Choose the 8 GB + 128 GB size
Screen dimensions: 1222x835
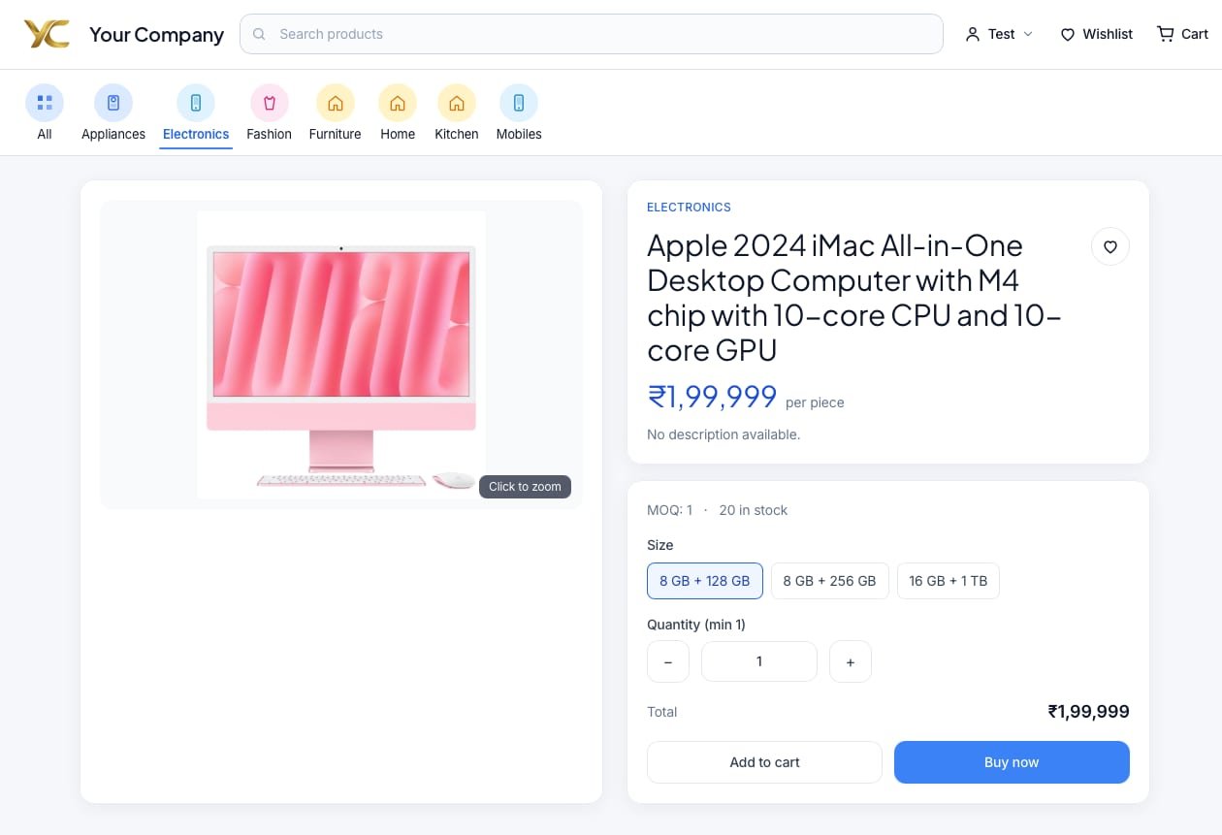click(x=705, y=581)
